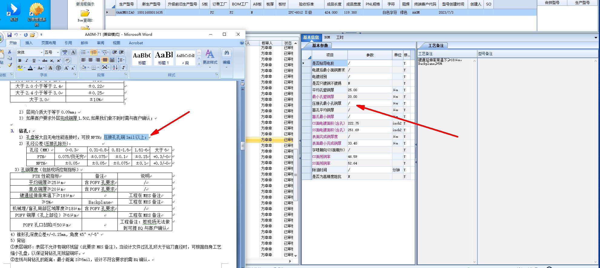Switch to the 审阅 ribbon tab
600x268 pixels.
click(x=101, y=43)
